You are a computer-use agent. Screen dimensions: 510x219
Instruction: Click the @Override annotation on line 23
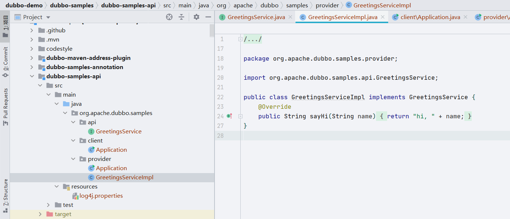coord(275,107)
